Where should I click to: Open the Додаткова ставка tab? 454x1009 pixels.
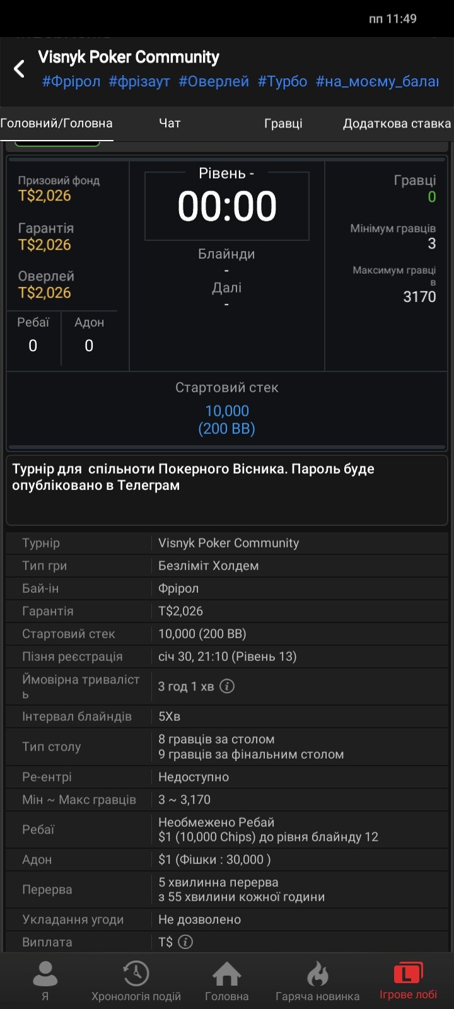397,123
